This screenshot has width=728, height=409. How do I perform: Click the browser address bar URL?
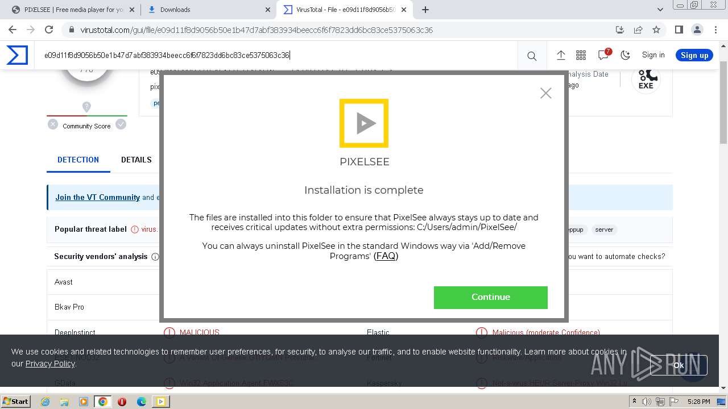click(257, 30)
